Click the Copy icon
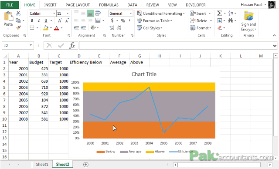This screenshot has width=279, height=169. (x=18, y=20)
